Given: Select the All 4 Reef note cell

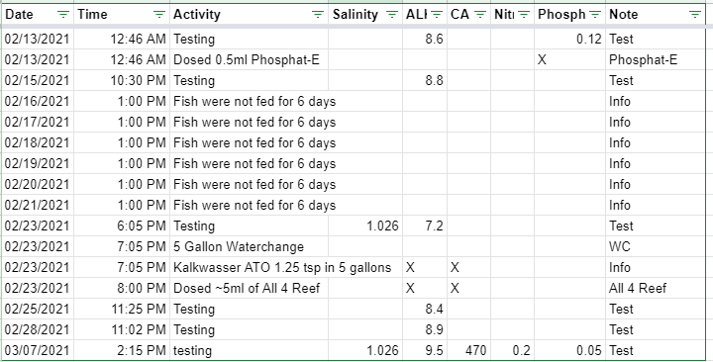Looking at the screenshot, I should pos(656,289).
